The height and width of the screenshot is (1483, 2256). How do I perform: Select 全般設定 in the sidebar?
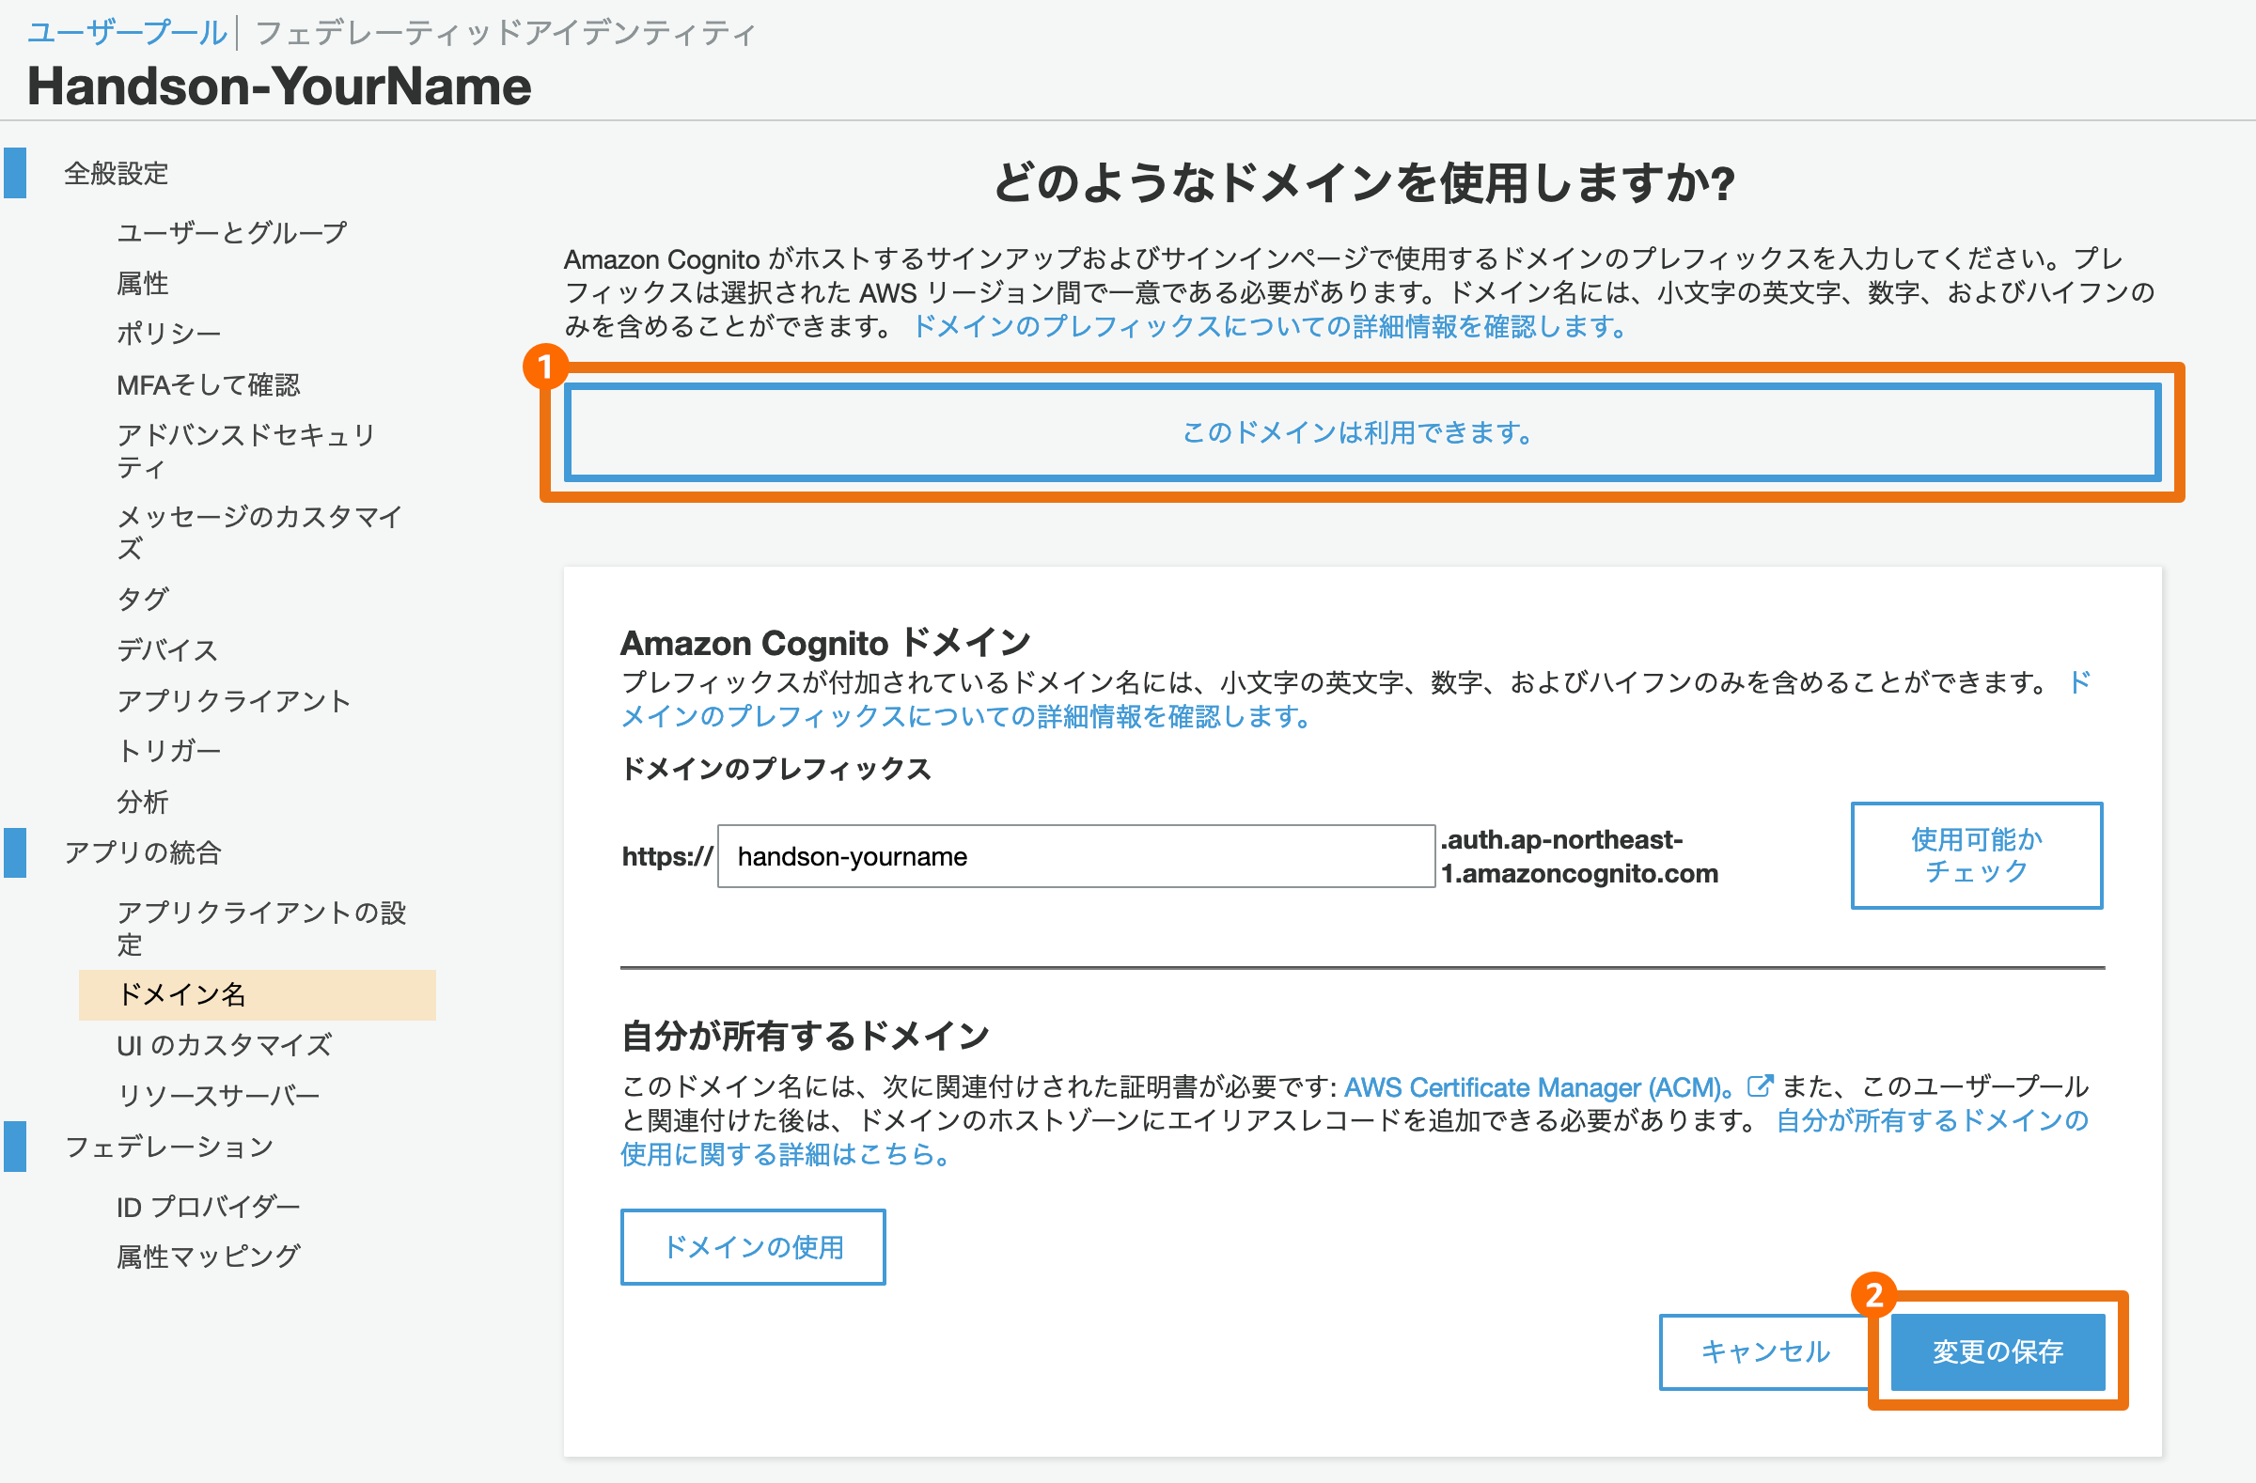(116, 174)
